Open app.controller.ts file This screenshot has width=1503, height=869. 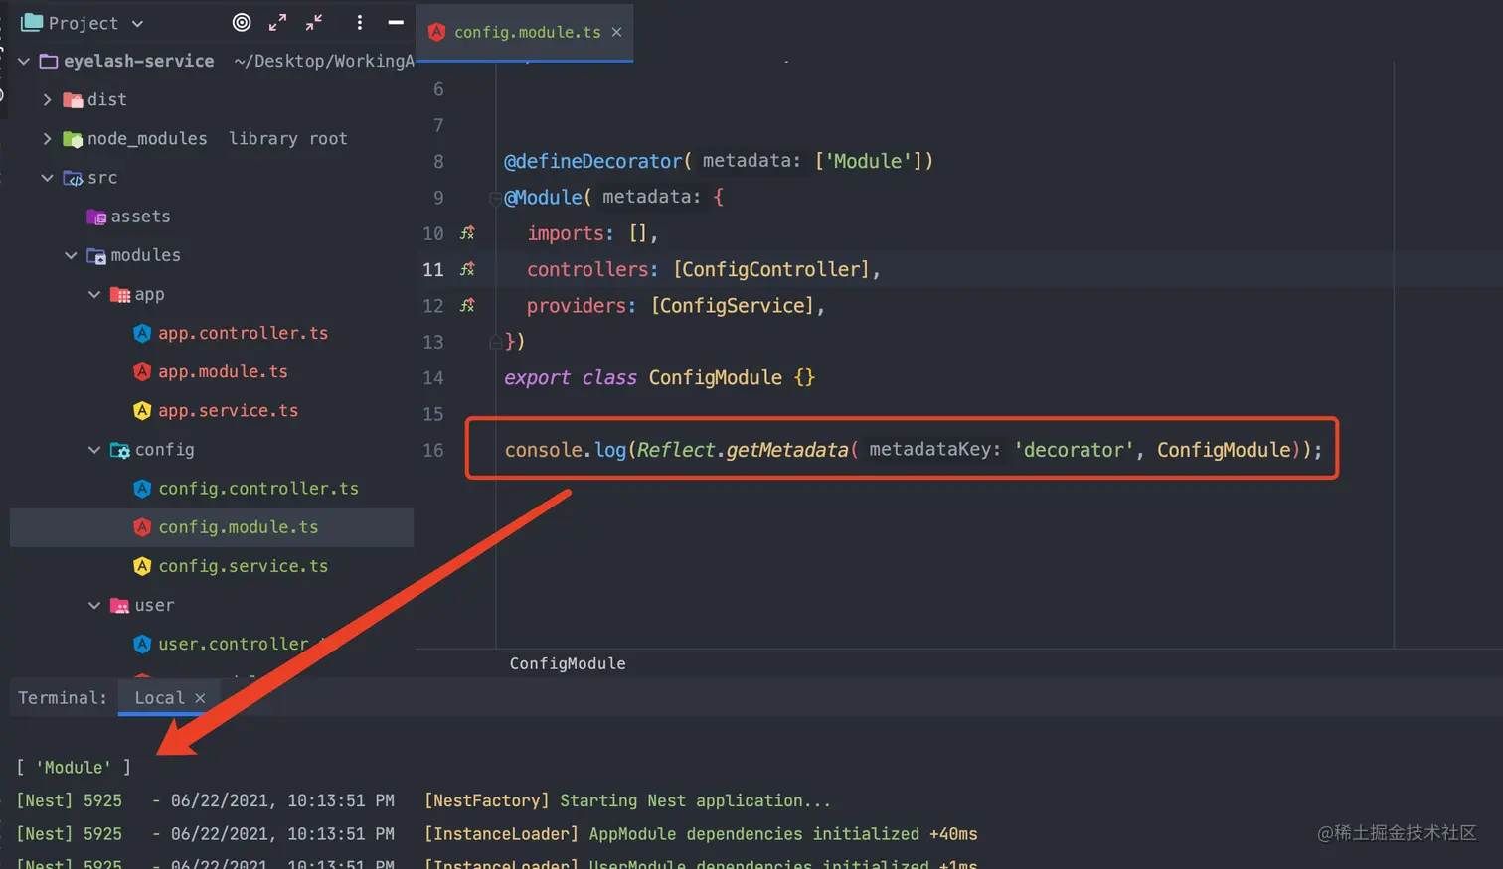tap(243, 333)
